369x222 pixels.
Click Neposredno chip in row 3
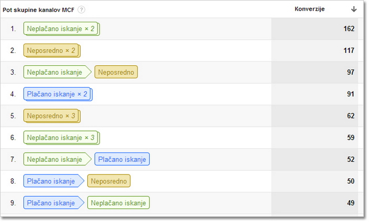[116, 72]
